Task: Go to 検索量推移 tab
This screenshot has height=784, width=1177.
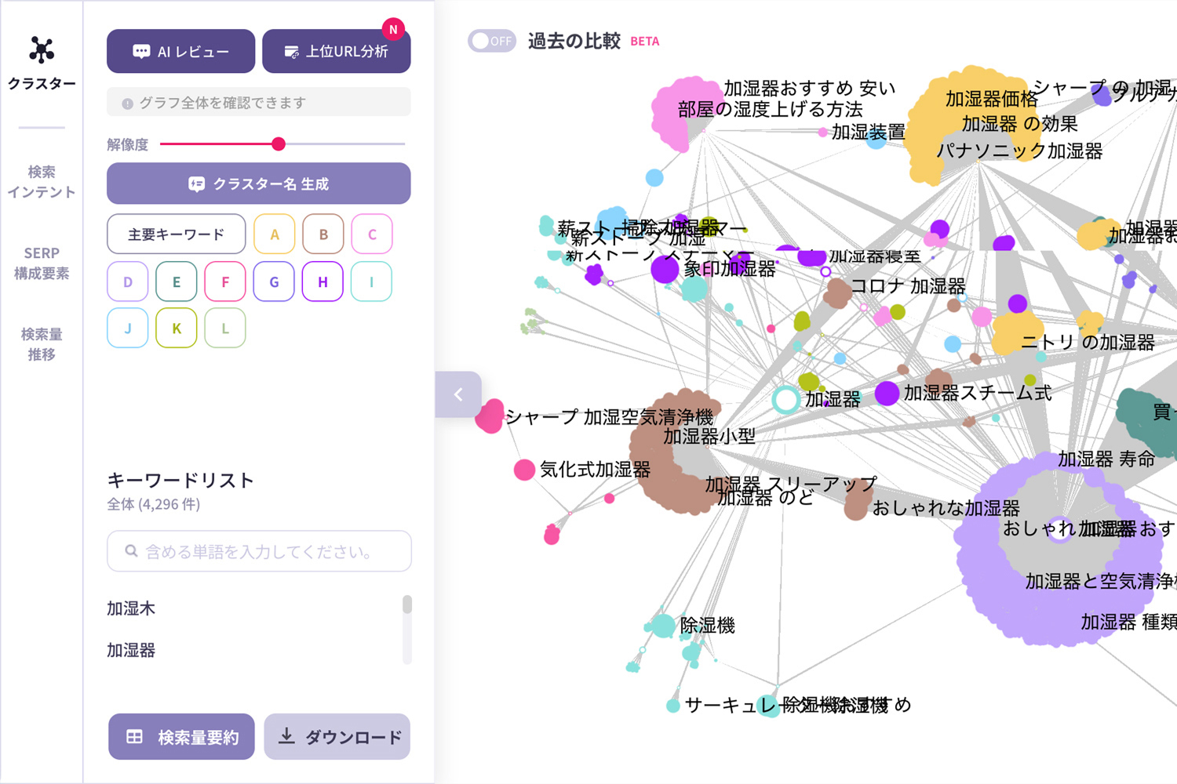Action: 42,344
